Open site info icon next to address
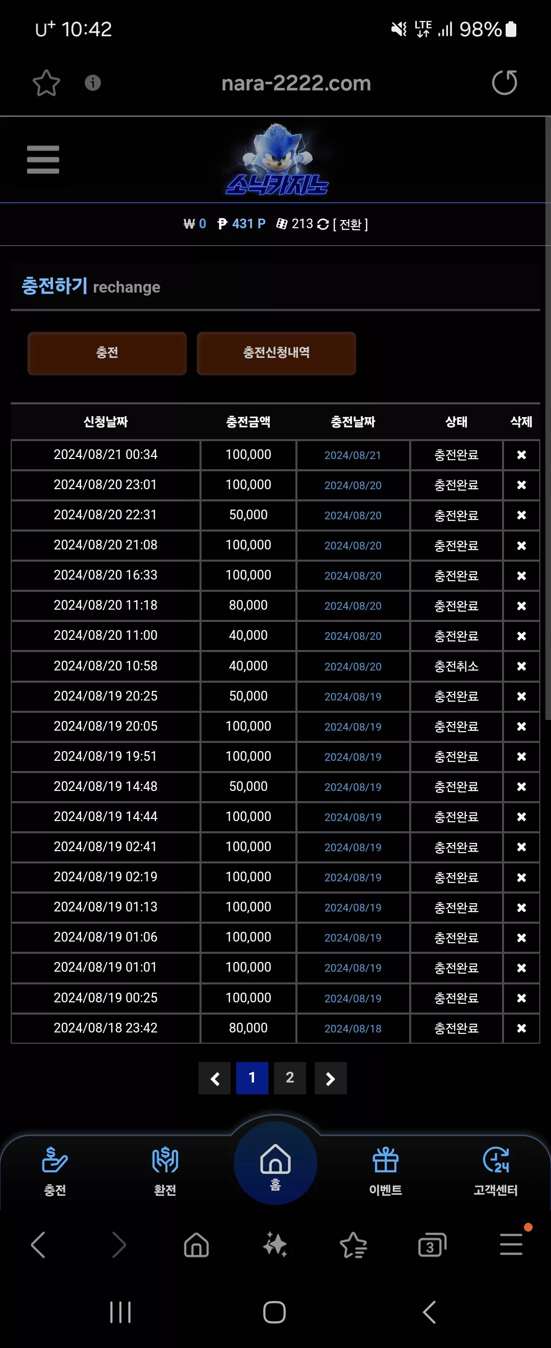This screenshot has width=551, height=1348. tap(92, 83)
